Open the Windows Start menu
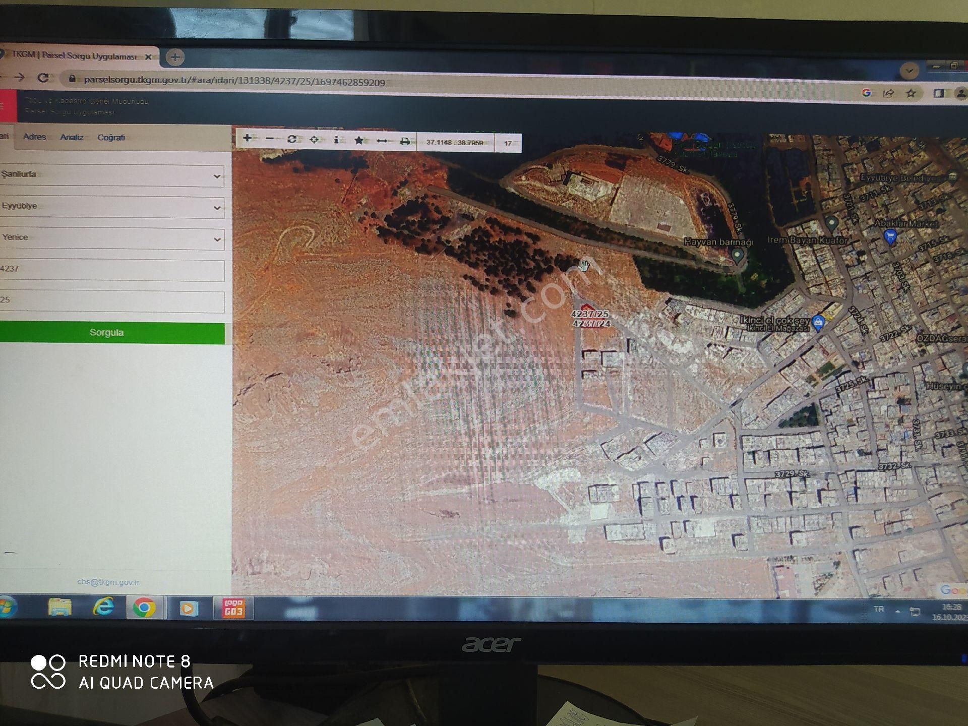968x726 pixels. click(x=6, y=607)
